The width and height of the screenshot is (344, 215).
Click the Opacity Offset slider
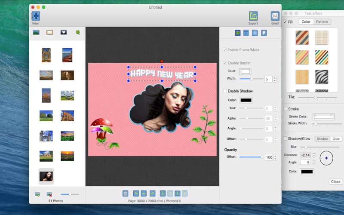click(x=252, y=157)
